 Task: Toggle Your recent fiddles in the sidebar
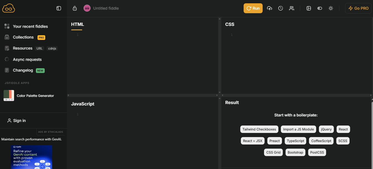[x=30, y=26]
